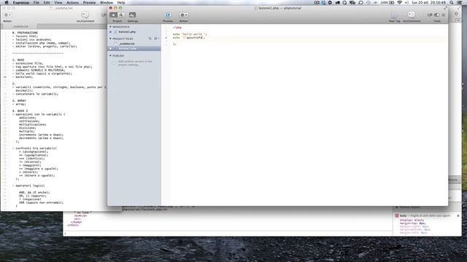Open the File menu
This screenshot has height=262, width=467.
[36, 2]
